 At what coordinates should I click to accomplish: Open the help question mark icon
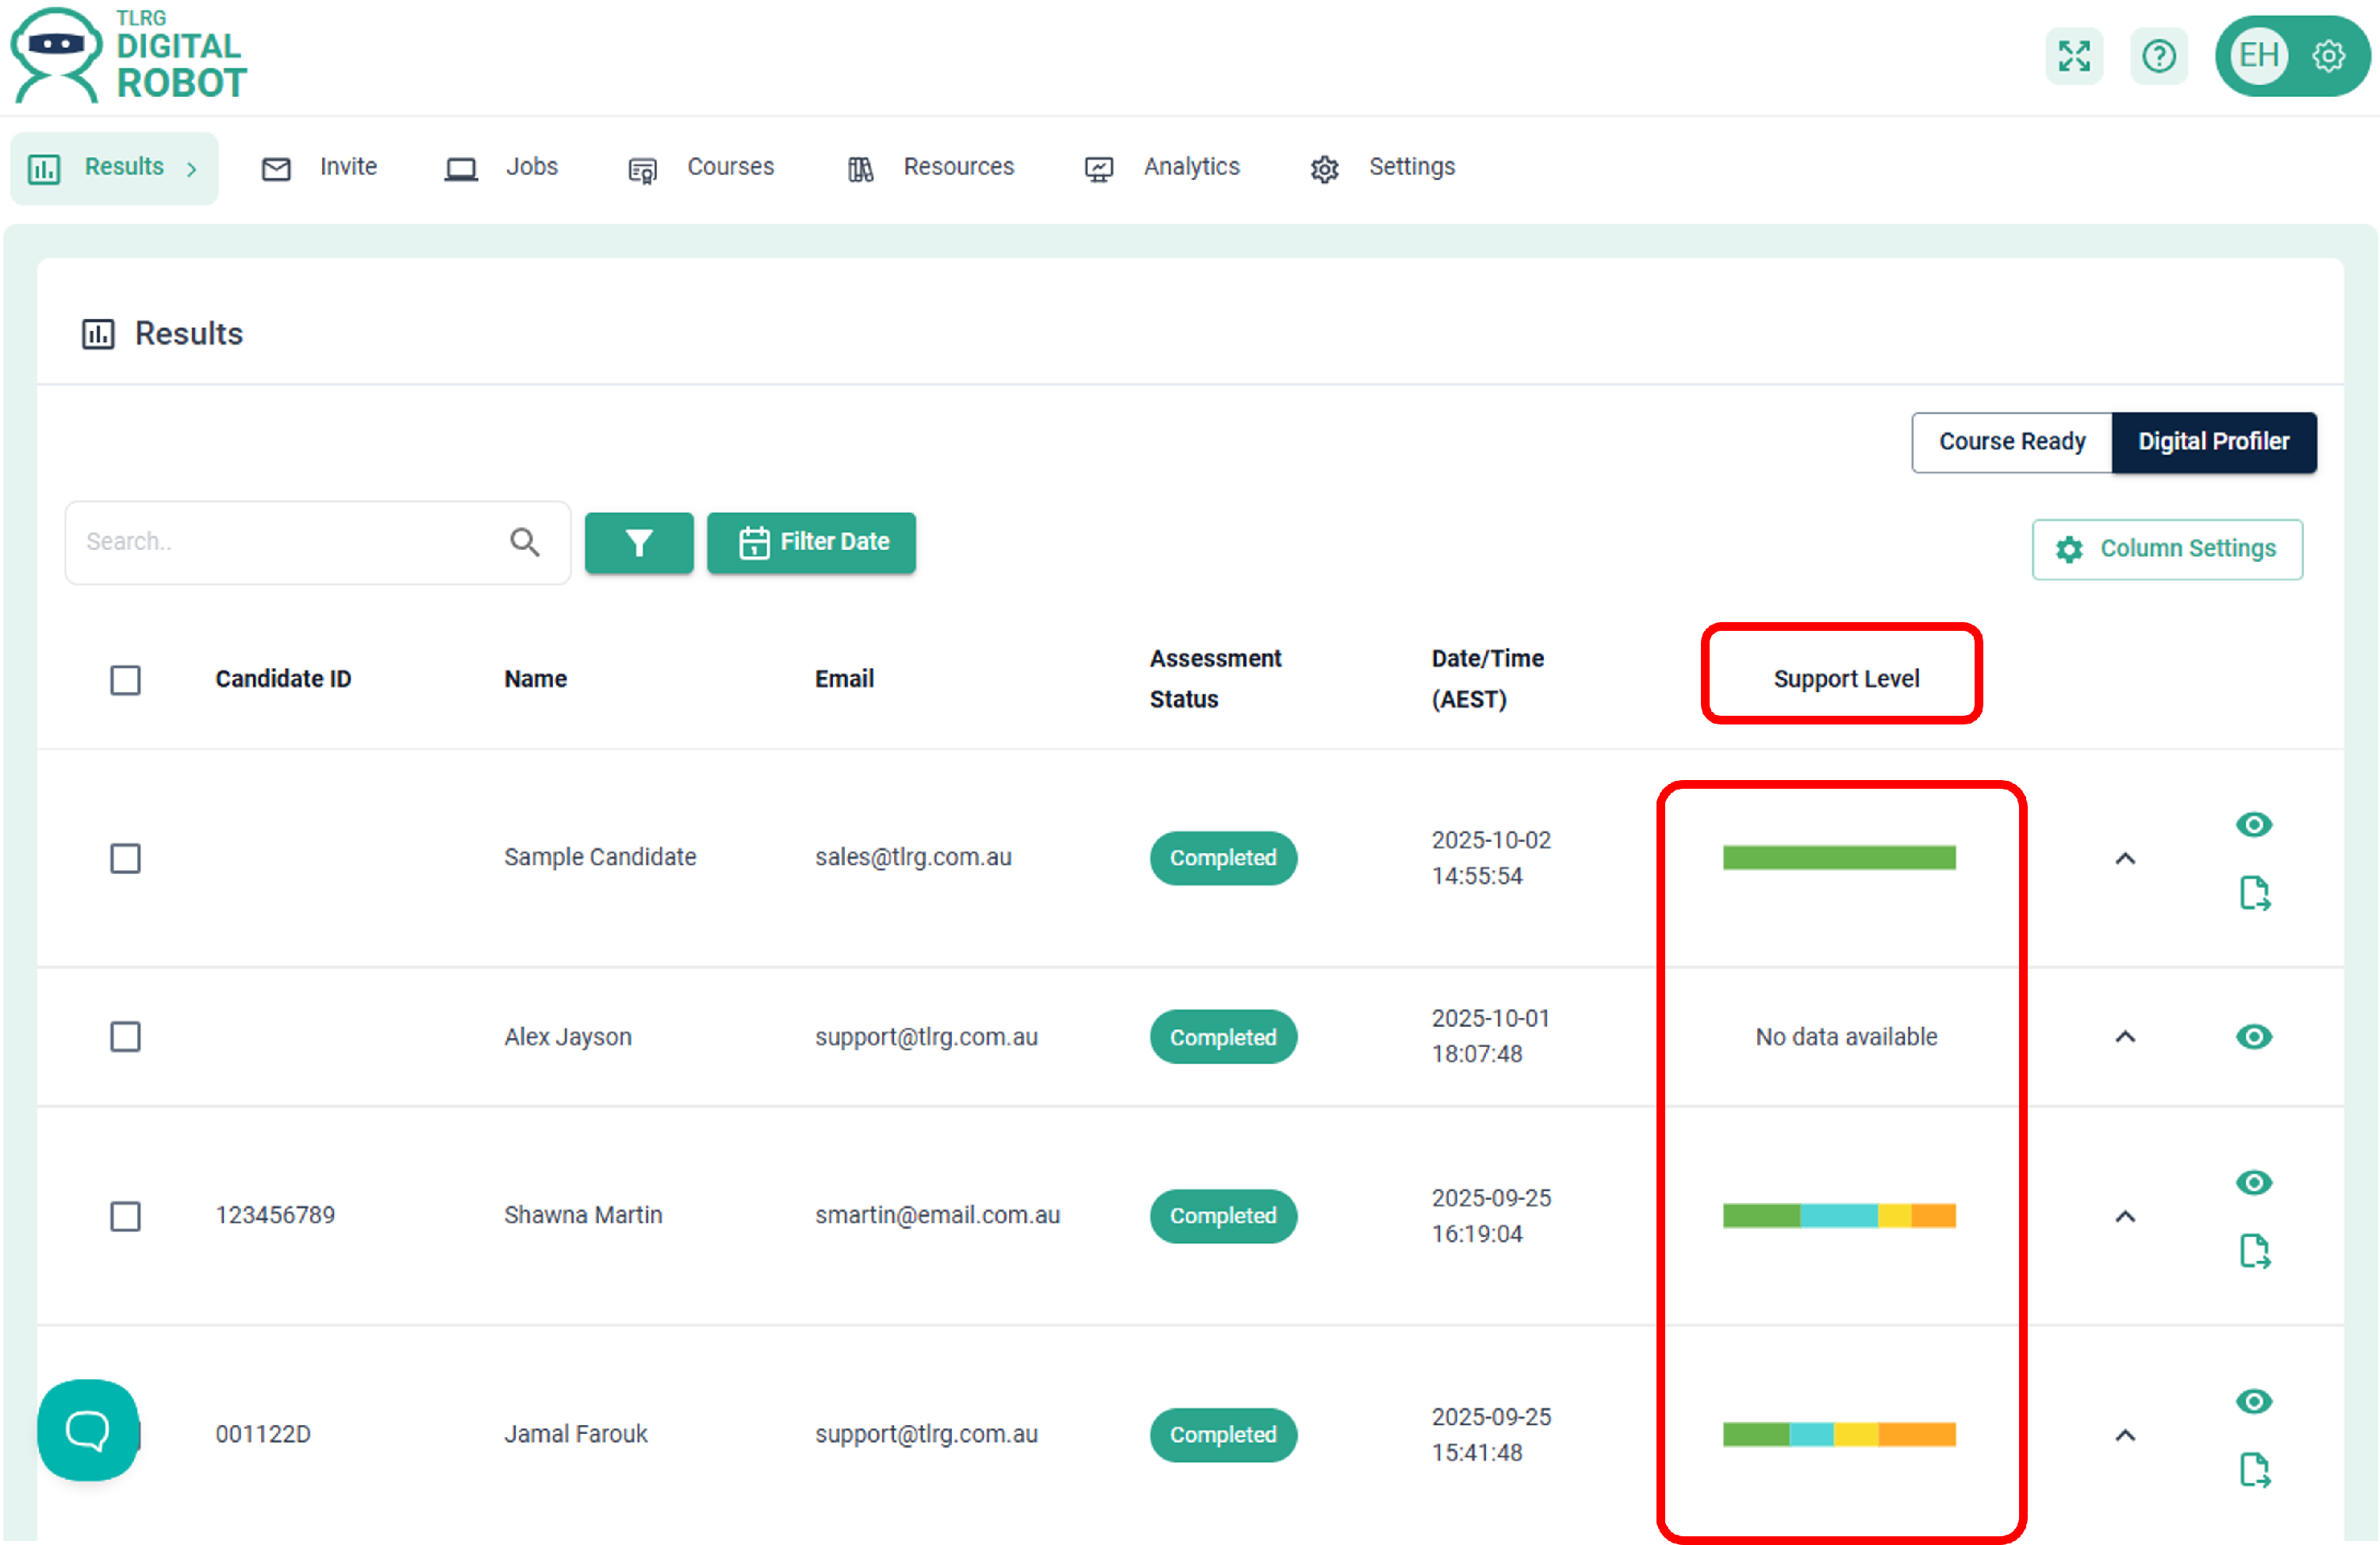coord(2158,56)
